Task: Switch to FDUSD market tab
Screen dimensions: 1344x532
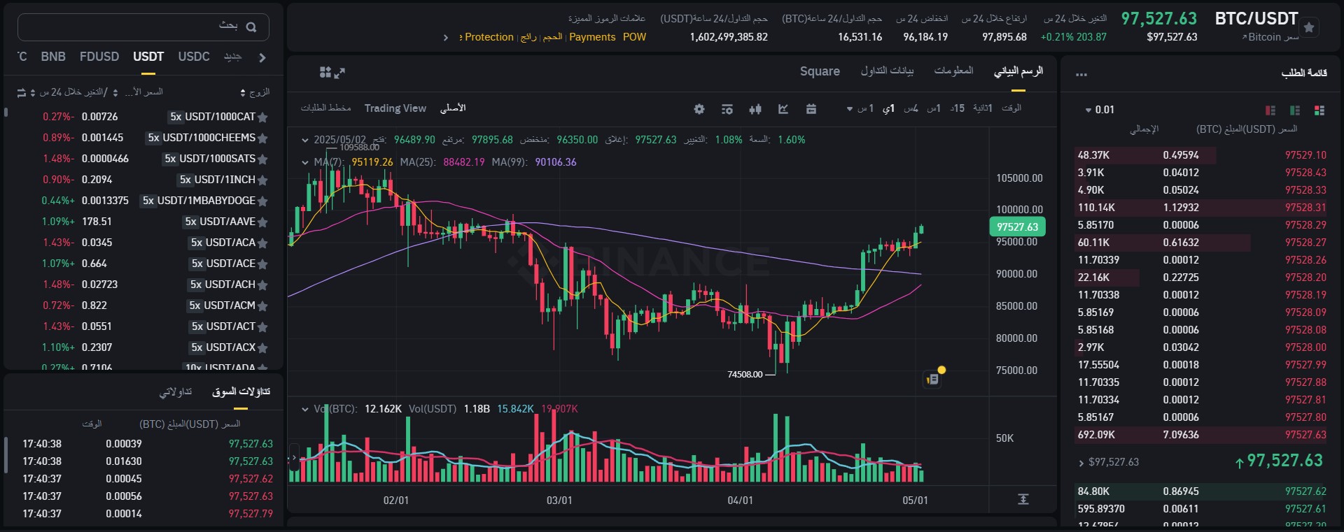Action: point(99,57)
